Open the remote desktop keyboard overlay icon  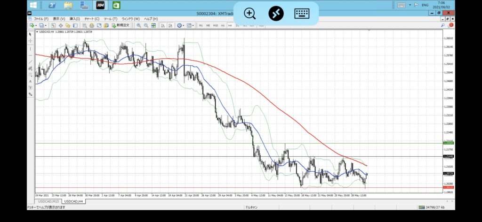(302, 13)
